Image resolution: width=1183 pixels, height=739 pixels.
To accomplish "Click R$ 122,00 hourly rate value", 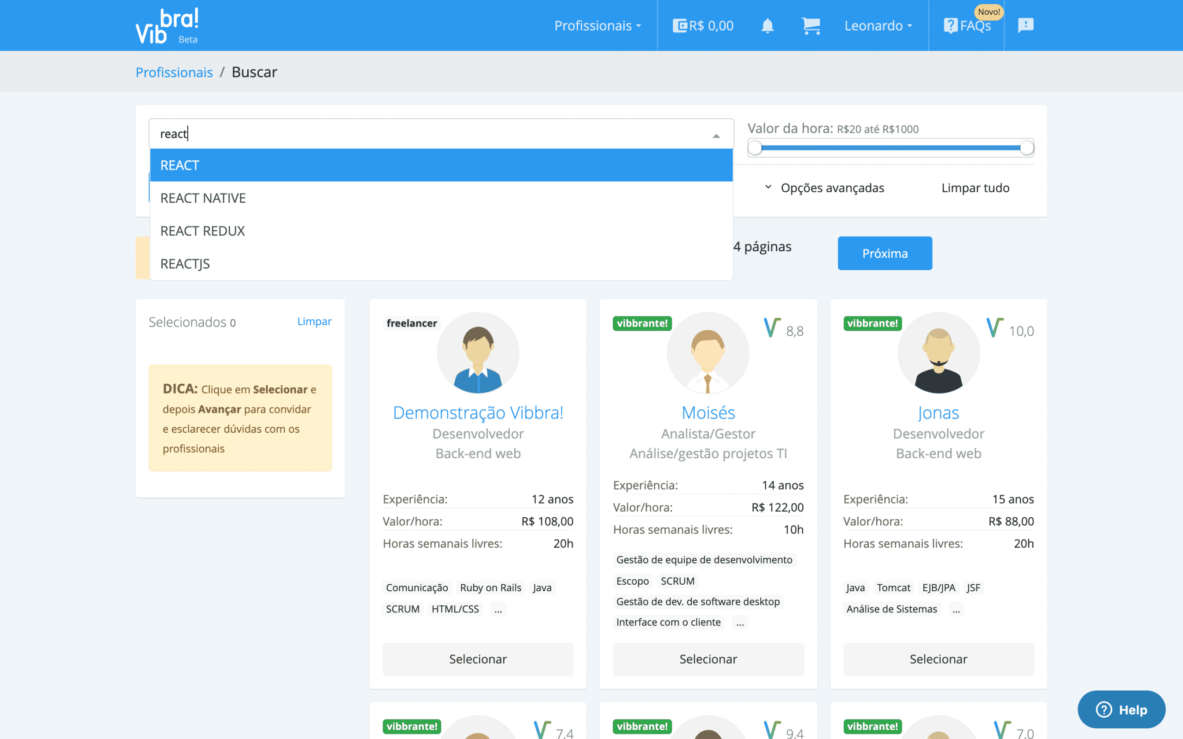I will point(777,507).
